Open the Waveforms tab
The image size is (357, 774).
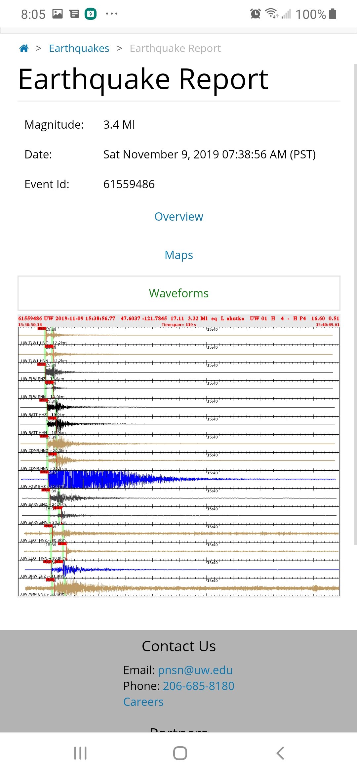click(x=178, y=293)
